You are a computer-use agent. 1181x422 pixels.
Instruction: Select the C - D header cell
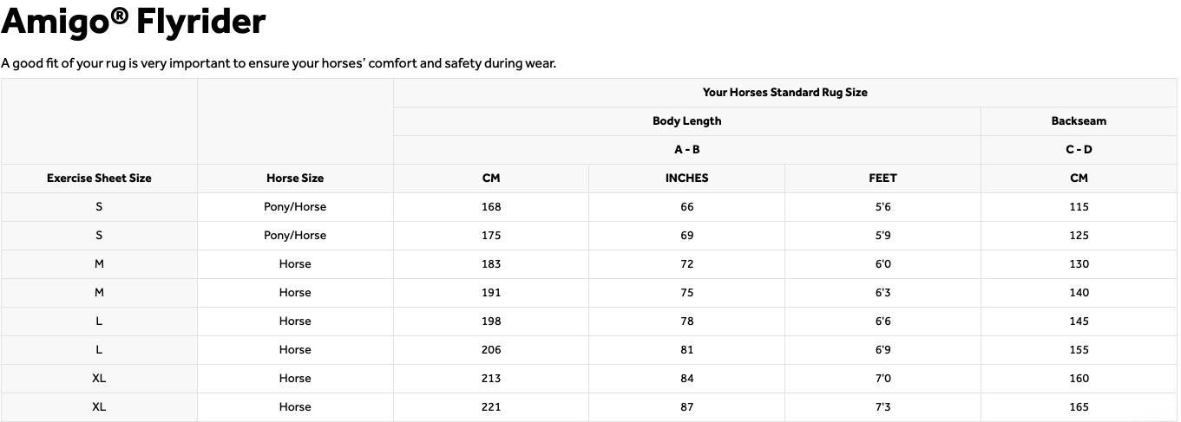coord(1079,150)
